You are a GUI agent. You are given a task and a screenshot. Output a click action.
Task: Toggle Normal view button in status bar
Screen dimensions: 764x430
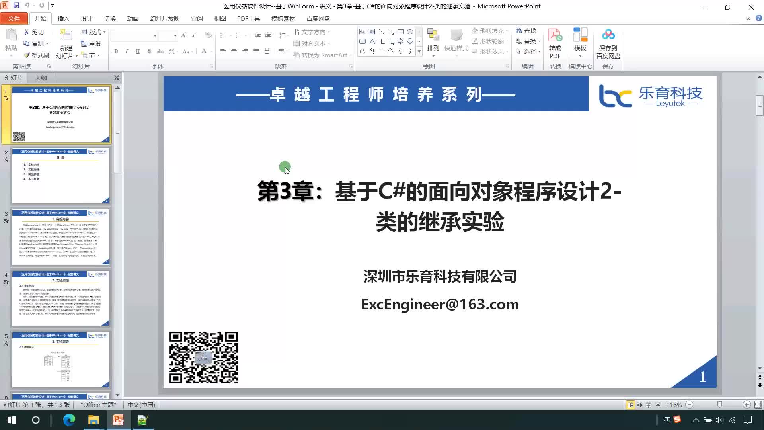630,405
